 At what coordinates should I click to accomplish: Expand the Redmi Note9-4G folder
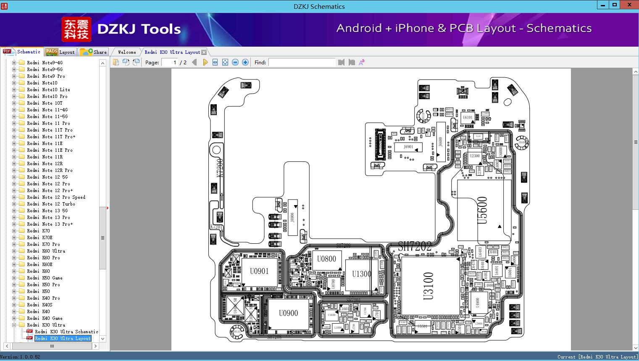[x=14, y=63]
